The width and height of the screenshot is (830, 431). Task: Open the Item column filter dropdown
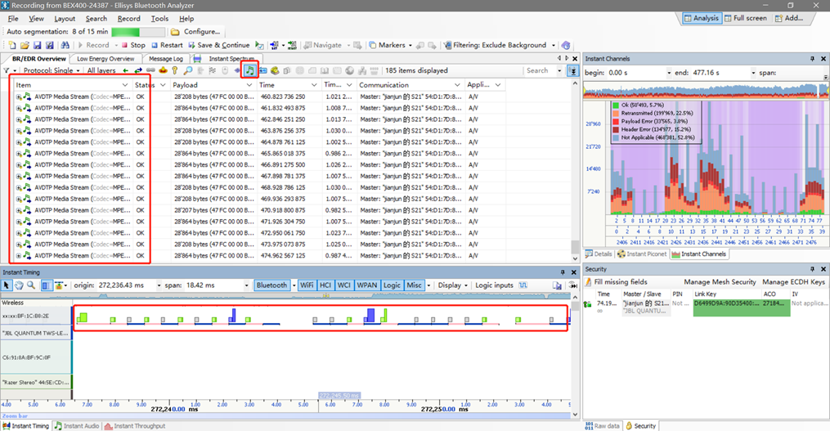(125, 85)
